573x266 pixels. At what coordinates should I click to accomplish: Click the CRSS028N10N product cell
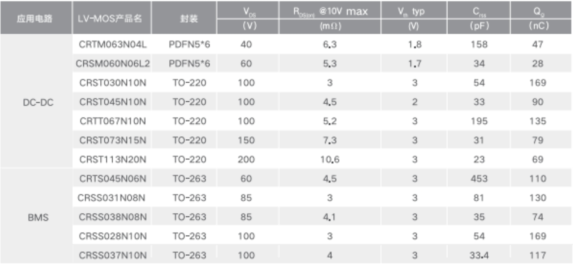pyautogui.click(x=112, y=236)
